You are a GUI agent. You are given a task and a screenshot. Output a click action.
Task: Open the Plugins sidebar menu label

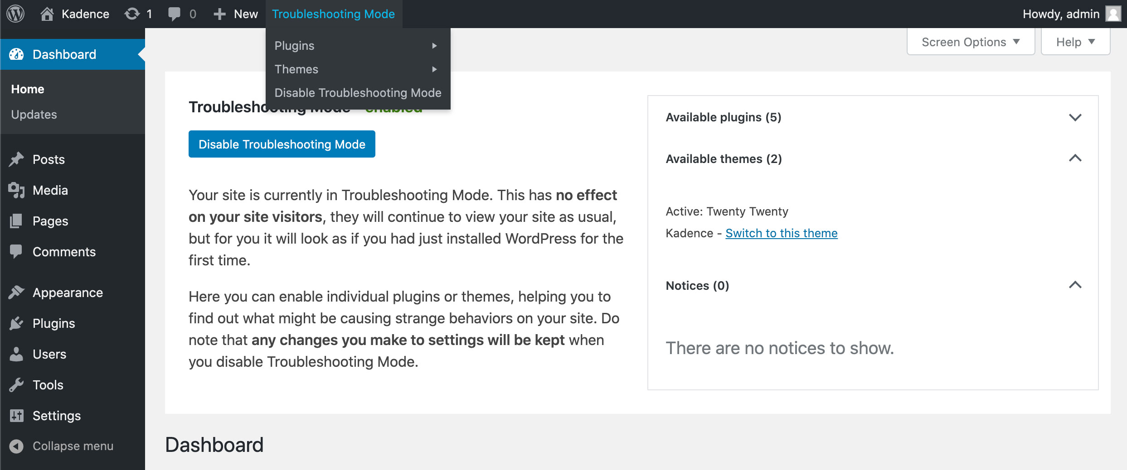tap(53, 323)
